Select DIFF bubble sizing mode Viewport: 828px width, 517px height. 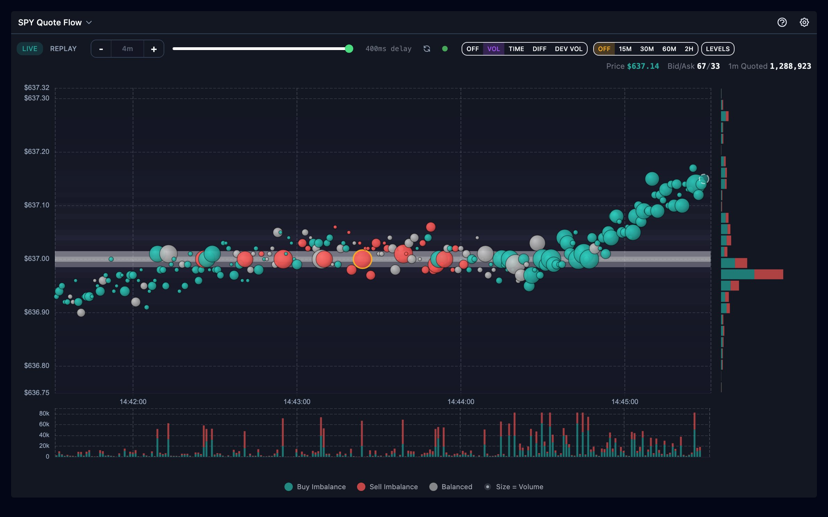click(x=539, y=49)
